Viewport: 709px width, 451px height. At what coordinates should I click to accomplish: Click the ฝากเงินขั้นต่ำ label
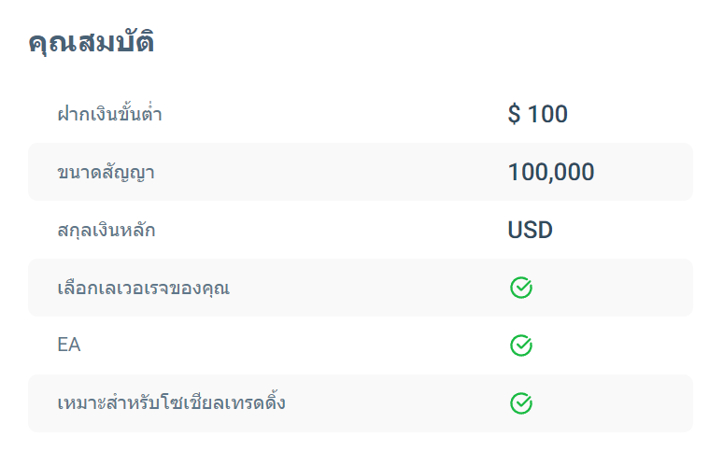[110, 113]
